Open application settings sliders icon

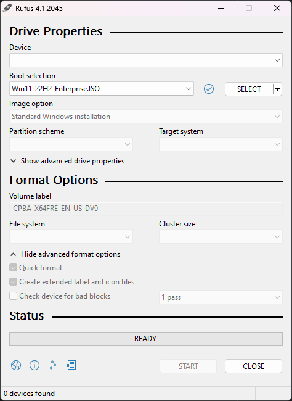(53, 365)
